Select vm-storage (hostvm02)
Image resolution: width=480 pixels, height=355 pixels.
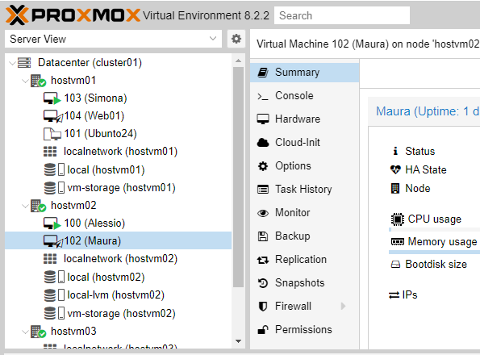point(121,313)
